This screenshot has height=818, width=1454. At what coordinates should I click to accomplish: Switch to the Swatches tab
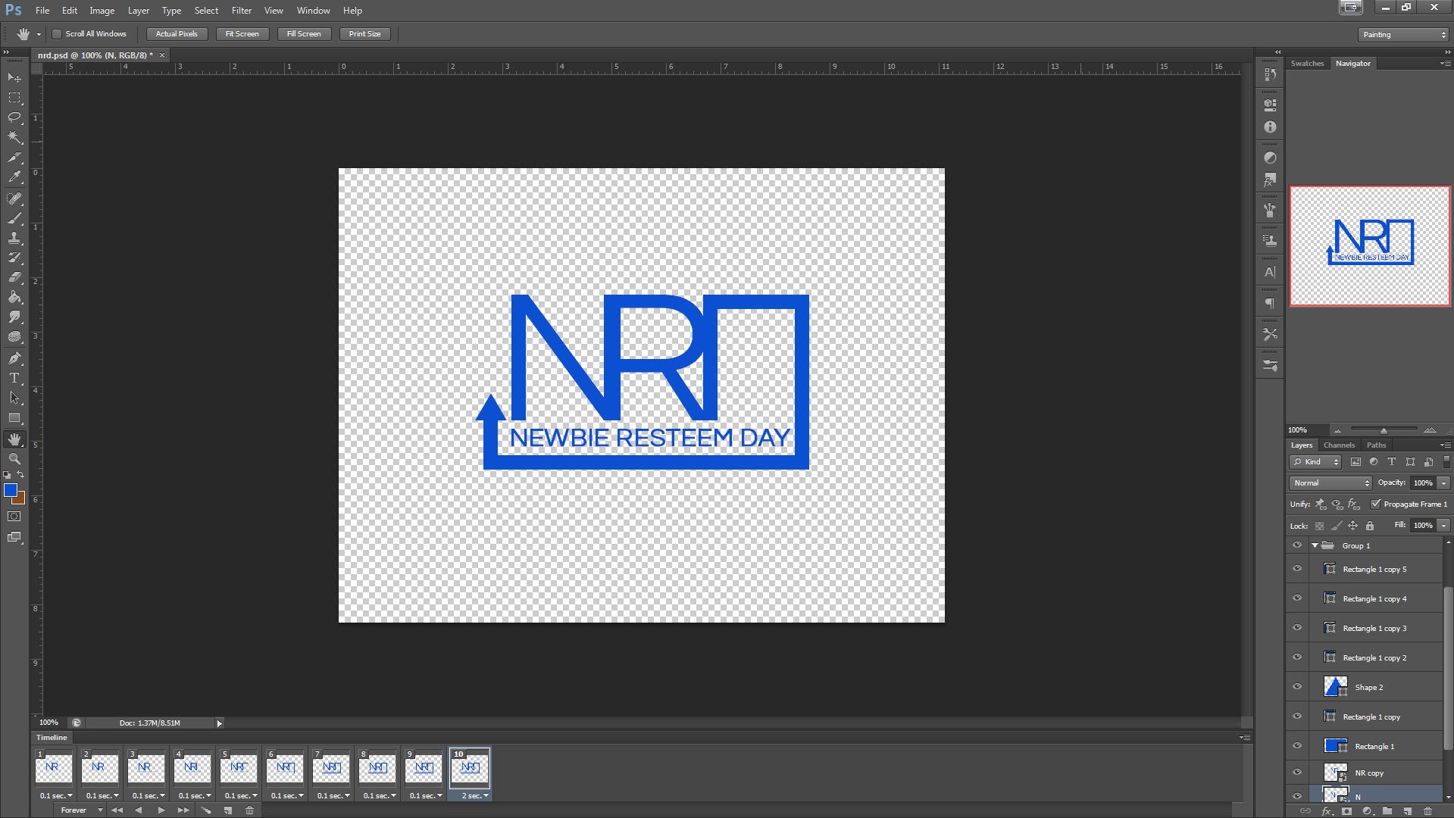pos(1307,64)
